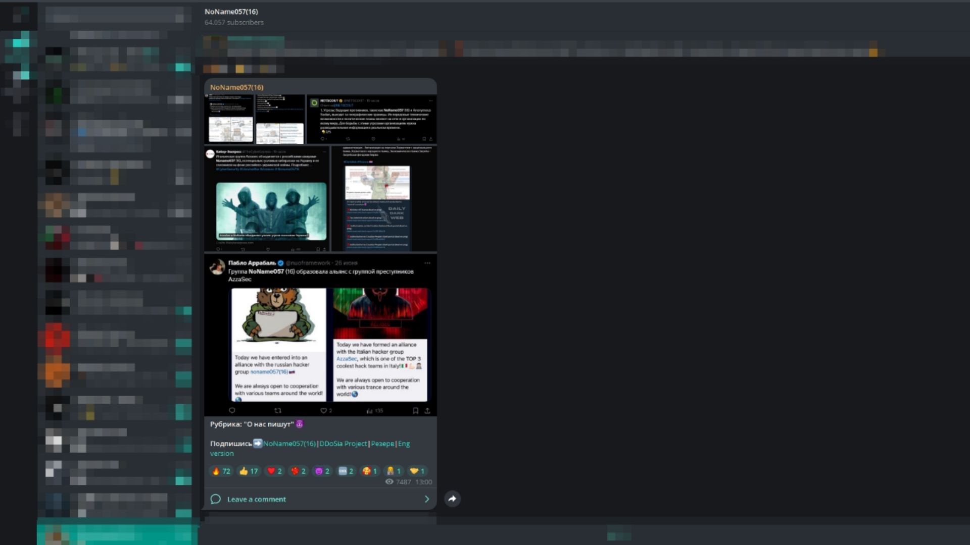Open the NoName057(16) channel header title
The height and width of the screenshot is (545, 970).
pyautogui.click(x=231, y=12)
